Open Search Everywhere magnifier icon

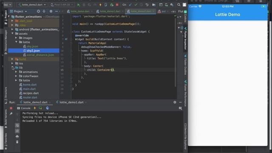pos(178,5)
